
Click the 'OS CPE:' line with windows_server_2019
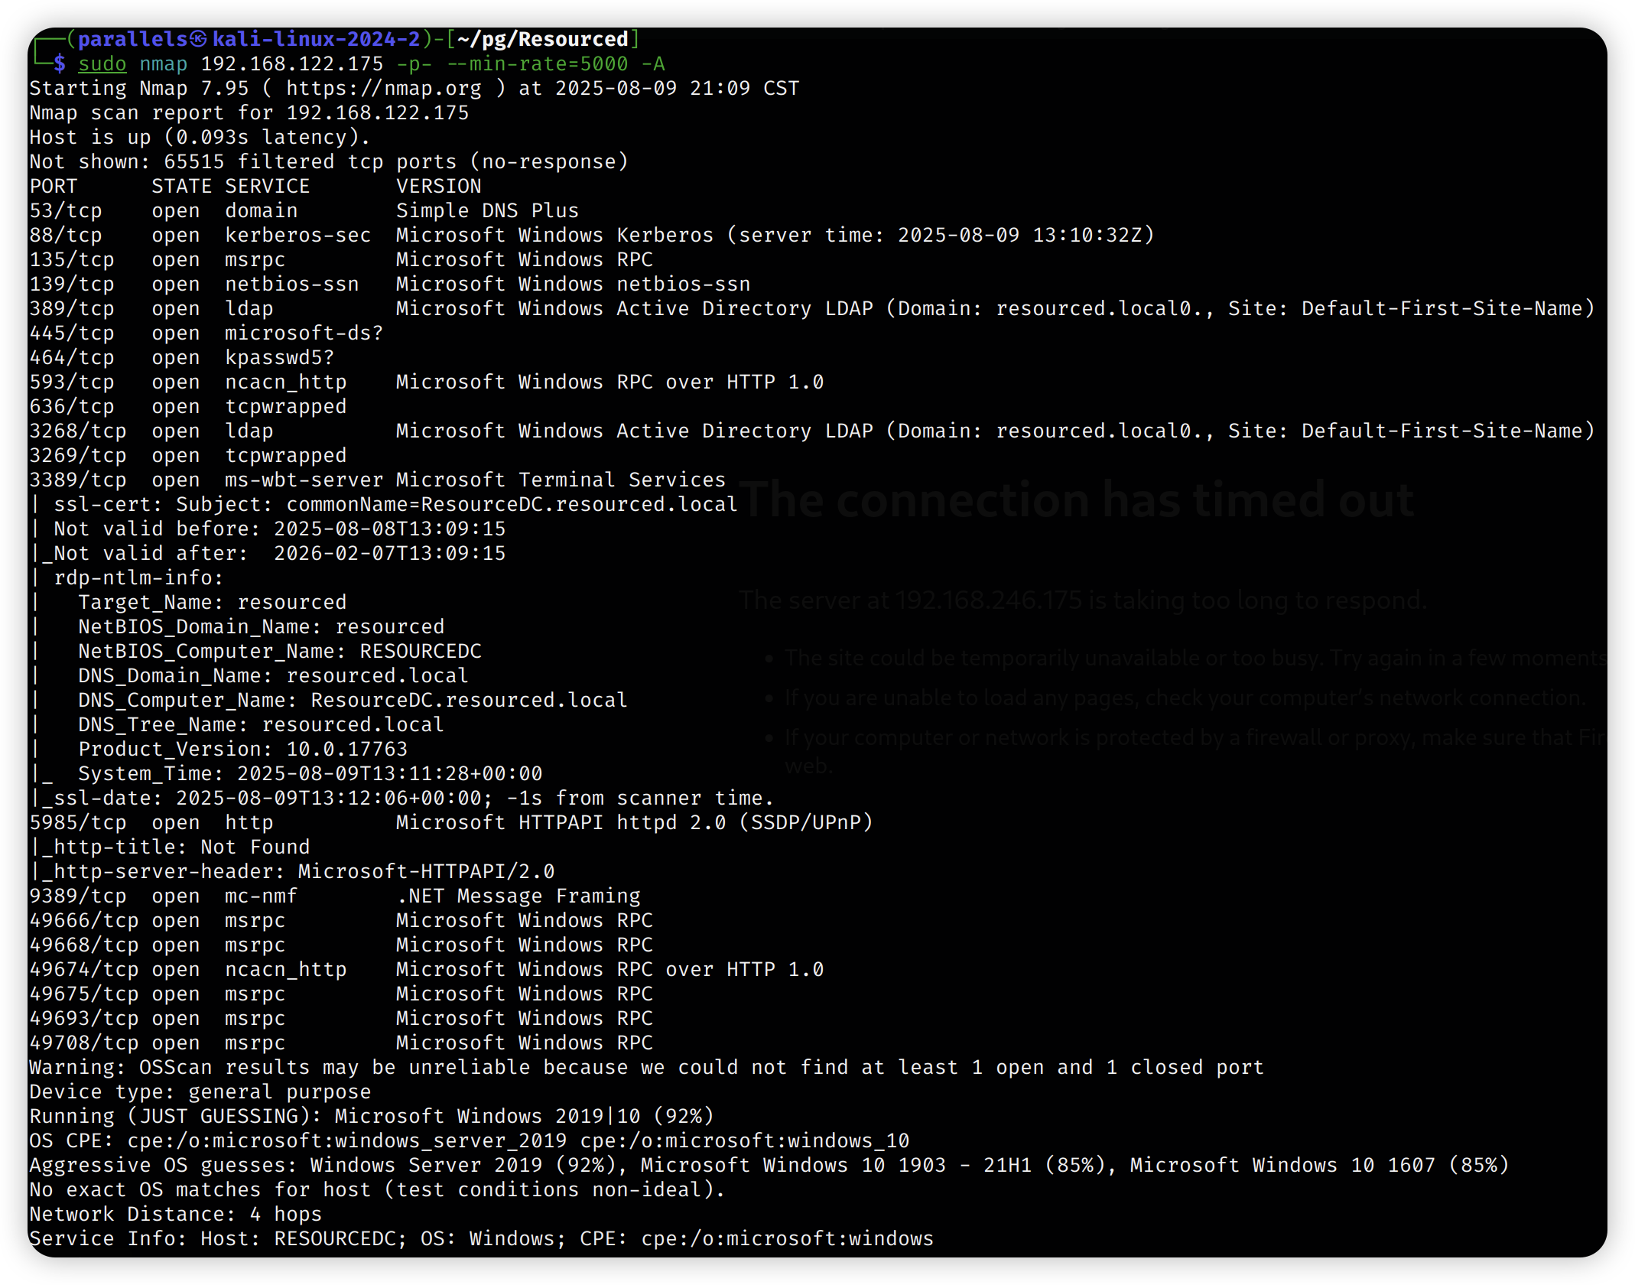470,1141
